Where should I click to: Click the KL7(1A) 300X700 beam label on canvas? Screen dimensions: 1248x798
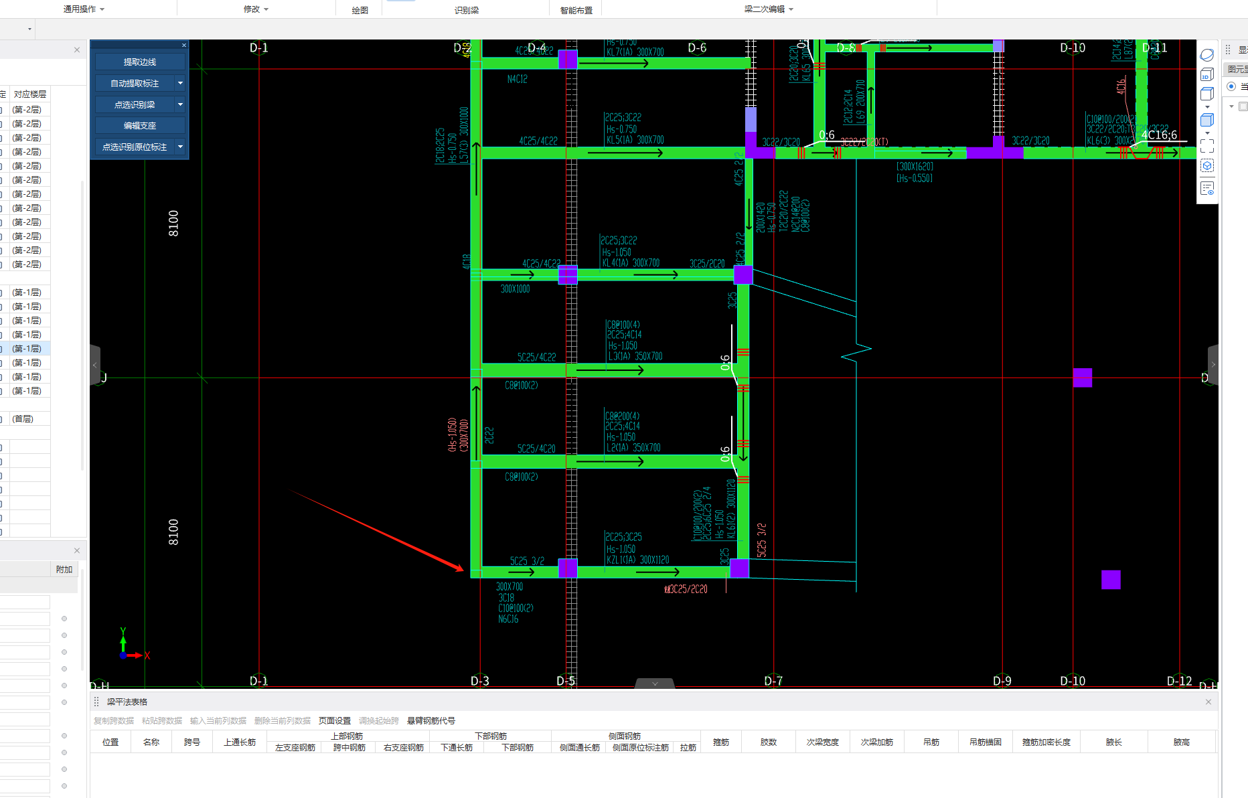pos(635,52)
